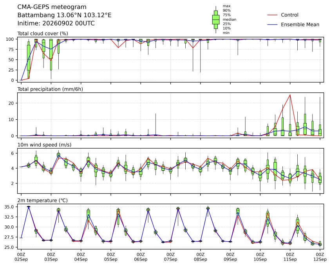Screen dimensions: 331x266
Task: Click the red Control legend line
Action: (x=272, y=15)
